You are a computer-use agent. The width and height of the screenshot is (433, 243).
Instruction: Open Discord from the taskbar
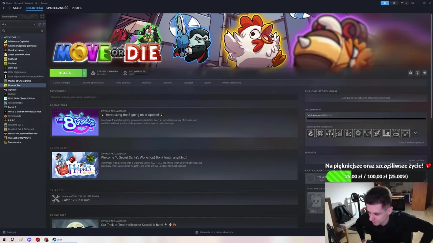29,240
